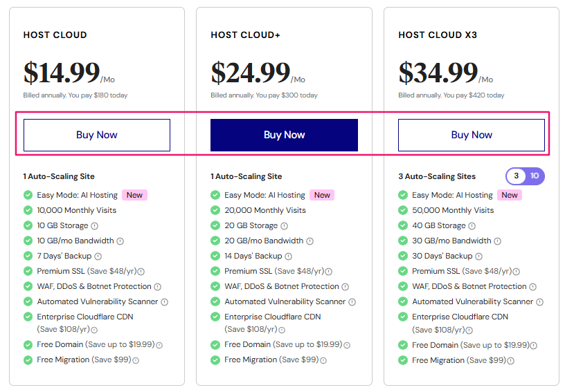Click Buy Now for Host Cloud+ plan

click(284, 135)
